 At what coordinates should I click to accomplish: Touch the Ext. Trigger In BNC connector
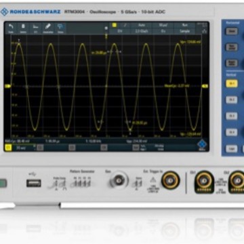pyautogui.click(x=170, y=180)
